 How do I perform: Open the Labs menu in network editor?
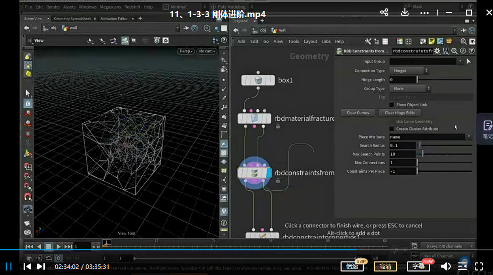point(326,42)
